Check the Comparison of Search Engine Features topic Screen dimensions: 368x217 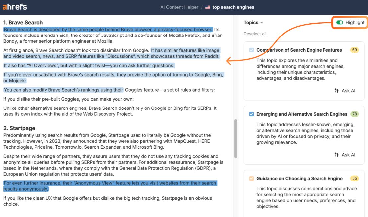[x=251, y=50]
